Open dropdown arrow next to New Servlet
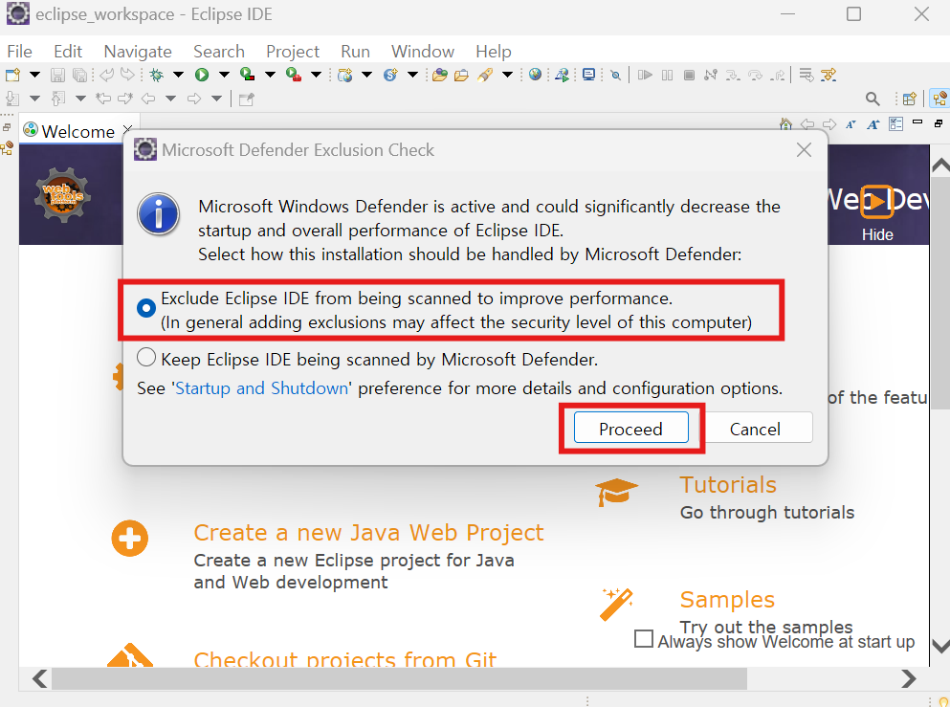Image resolution: width=950 pixels, height=707 pixels. tap(412, 75)
